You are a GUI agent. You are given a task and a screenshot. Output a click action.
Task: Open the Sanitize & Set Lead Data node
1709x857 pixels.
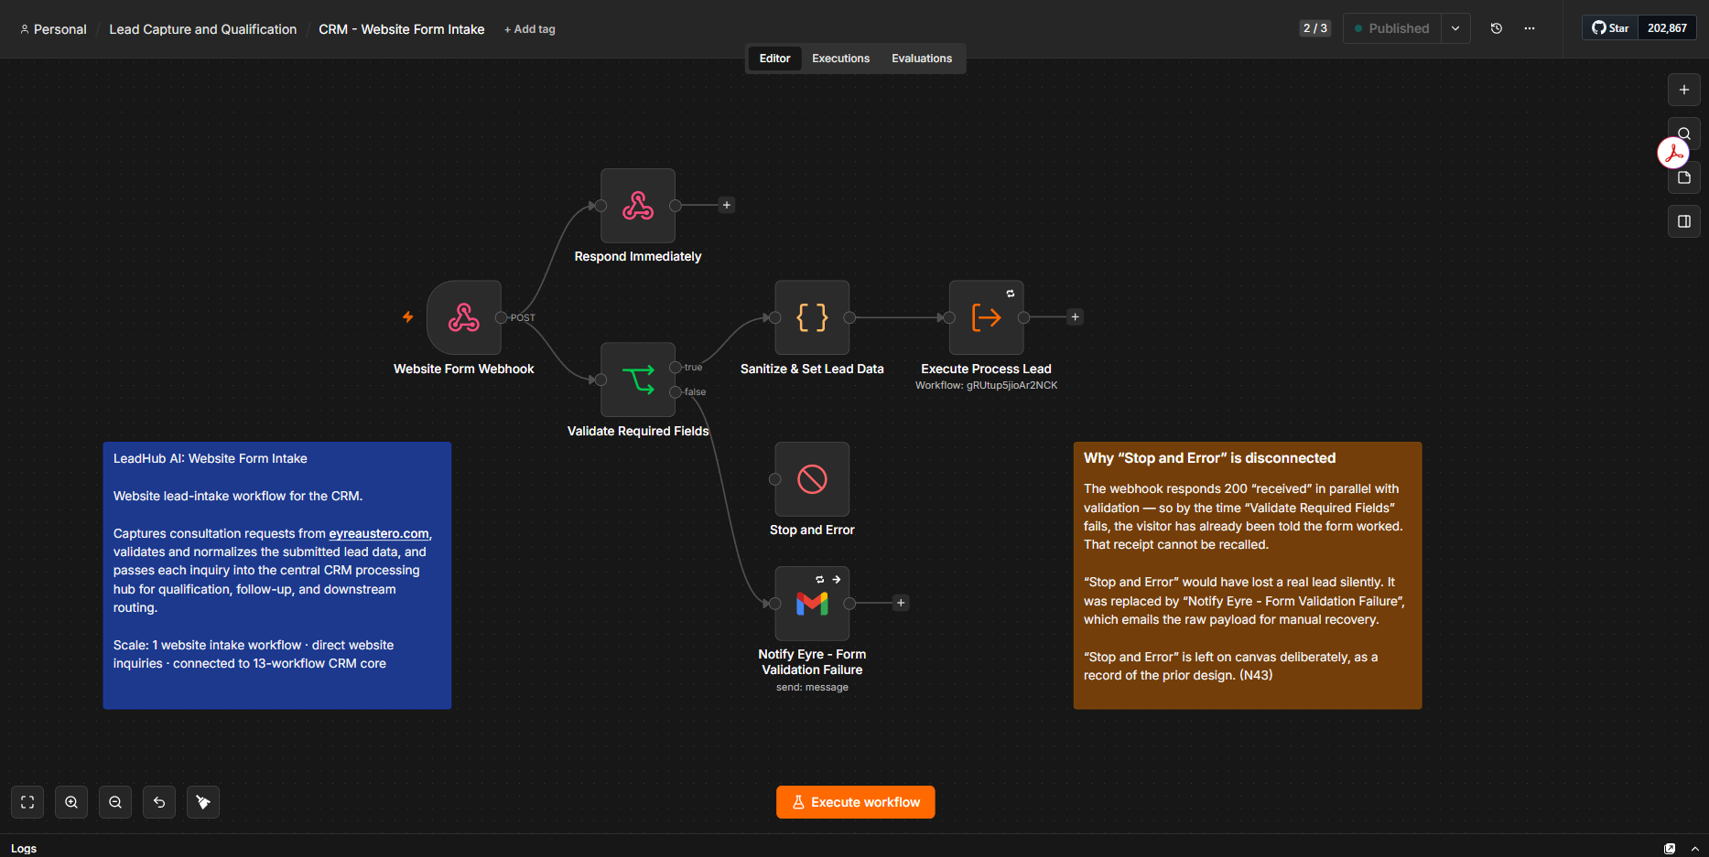pyautogui.click(x=812, y=317)
